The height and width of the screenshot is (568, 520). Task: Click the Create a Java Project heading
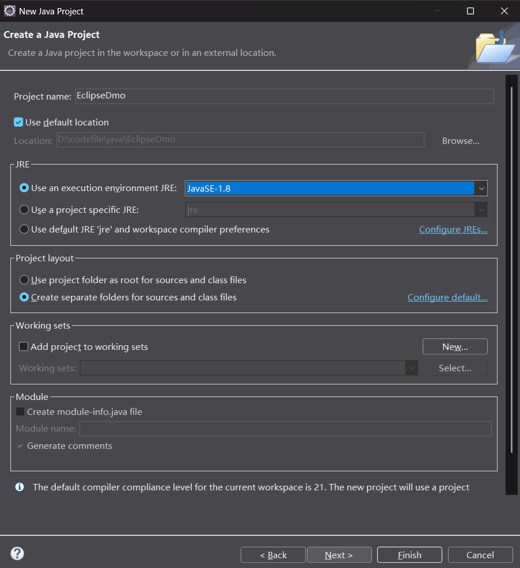pos(51,35)
